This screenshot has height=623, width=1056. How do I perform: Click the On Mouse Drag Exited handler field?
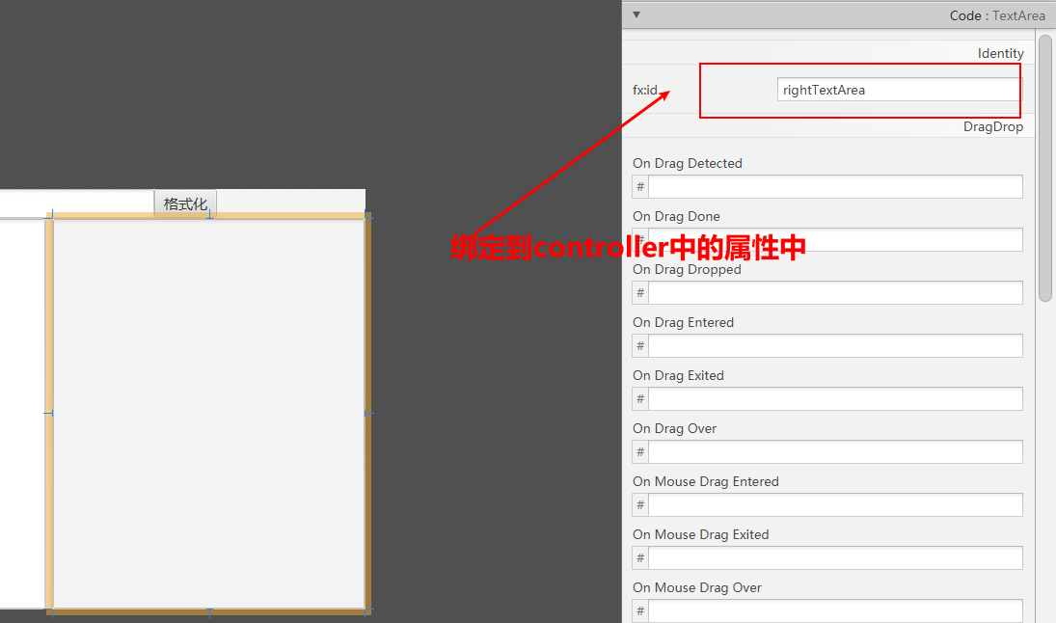click(x=835, y=558)
